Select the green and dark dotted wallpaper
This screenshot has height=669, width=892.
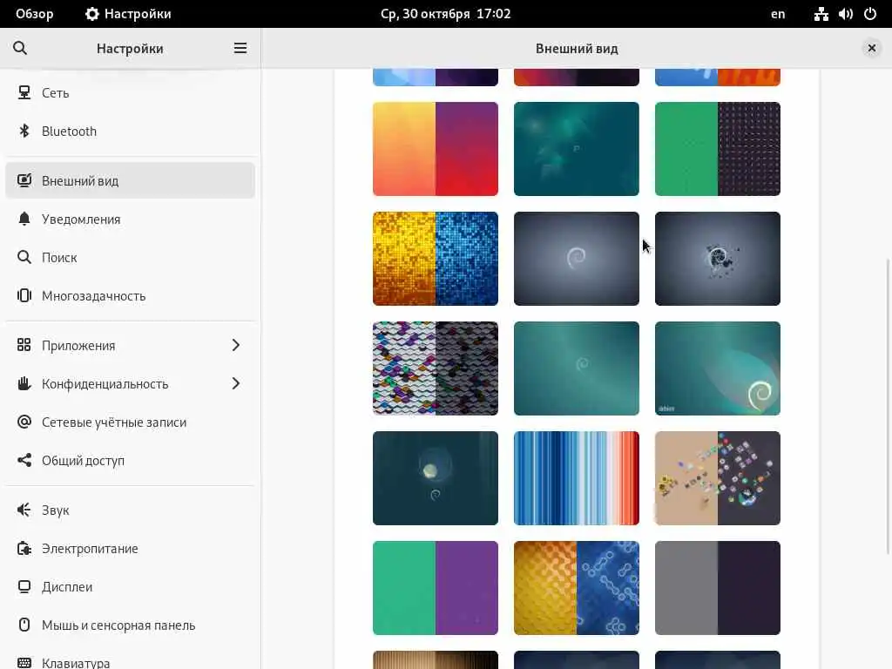pyautogui.click(x=718, y=149)
